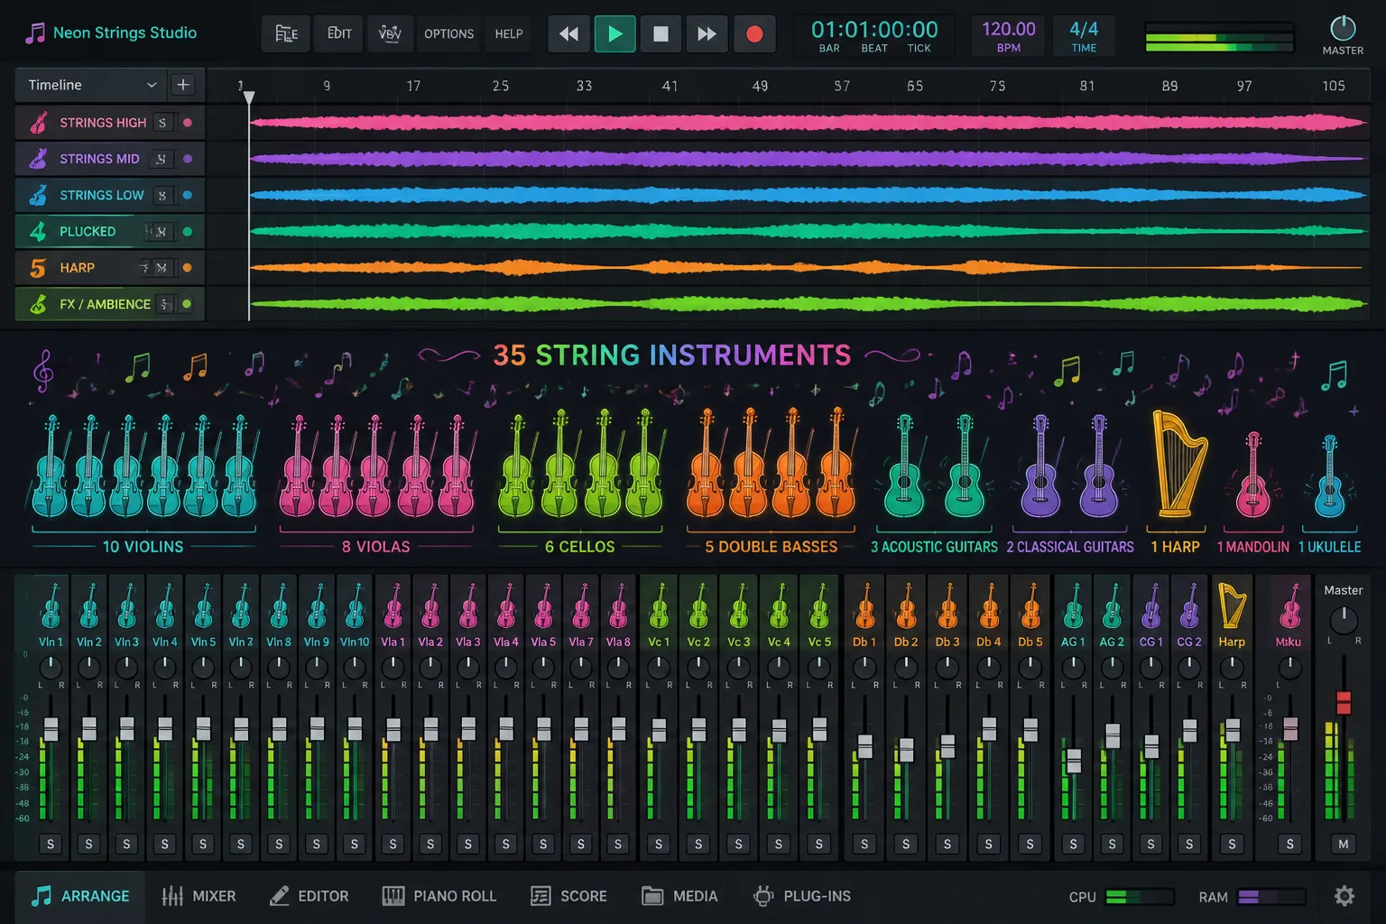Screen dimensions: 1386x924
Task: Open settings with the gear icon
Action: coord(1344,896)
